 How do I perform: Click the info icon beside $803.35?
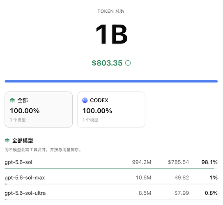(128, 63)
